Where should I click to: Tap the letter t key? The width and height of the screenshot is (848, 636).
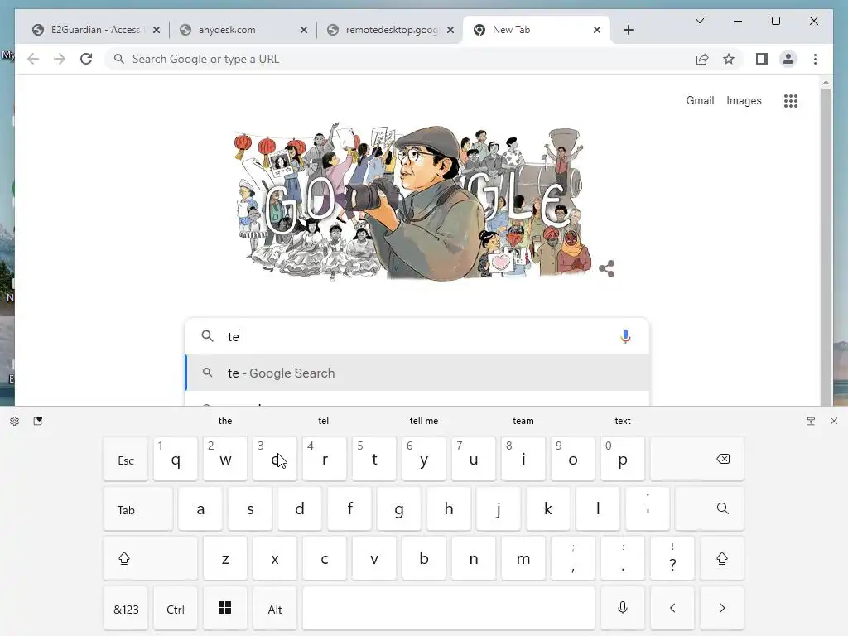pyautogui.click(x=374, y=459)
